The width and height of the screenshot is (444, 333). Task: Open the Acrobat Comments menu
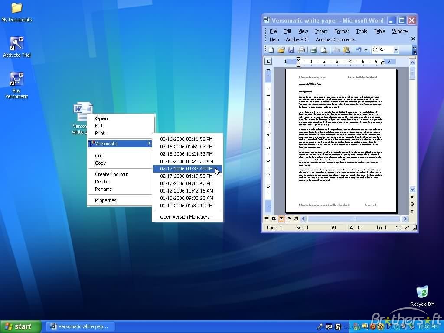pyautogui.click(x=336, y=39)
